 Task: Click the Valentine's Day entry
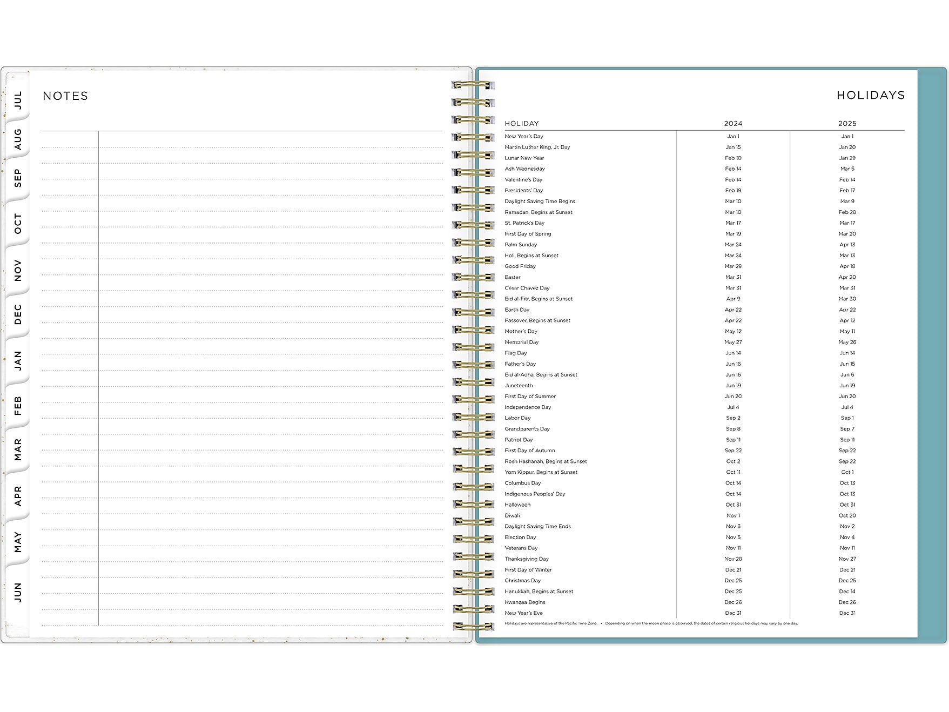(x=523, y=179)
